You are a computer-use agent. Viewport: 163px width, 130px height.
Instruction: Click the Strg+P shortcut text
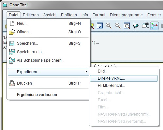[74, 83]
